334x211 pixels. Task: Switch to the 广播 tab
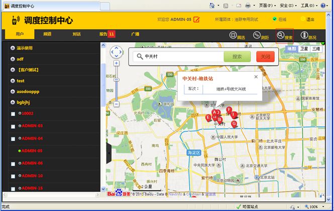coord(135,34)
